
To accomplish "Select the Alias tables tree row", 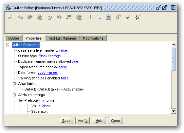I will [28, 84].
